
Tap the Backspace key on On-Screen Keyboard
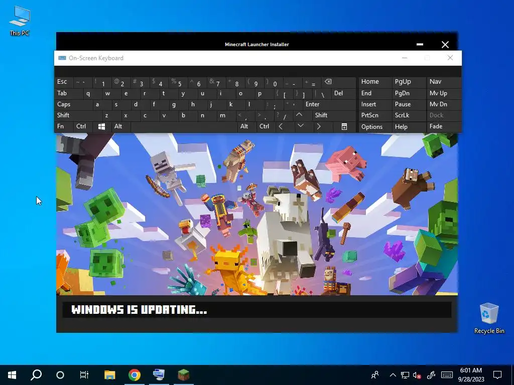[339, 82]
